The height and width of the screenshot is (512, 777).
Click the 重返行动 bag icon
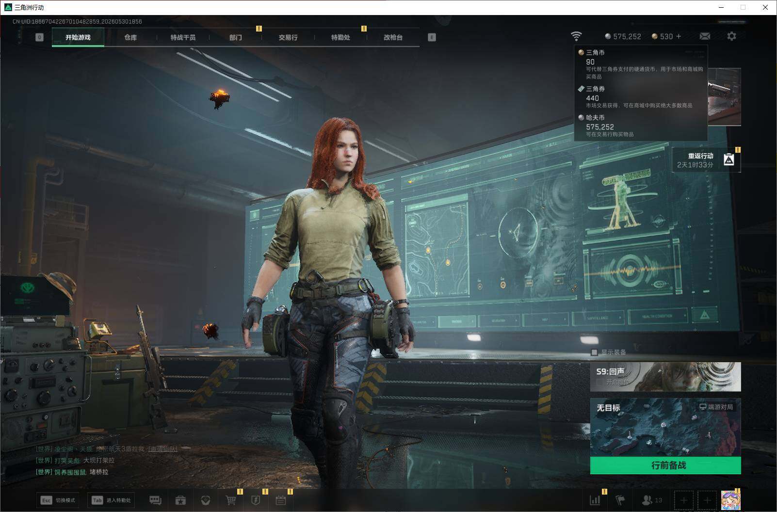(x=729, y=160)
